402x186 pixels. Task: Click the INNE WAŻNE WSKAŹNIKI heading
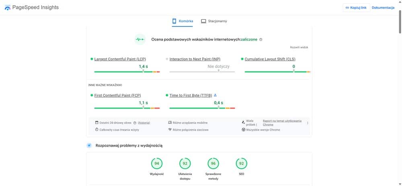coord(105,85)
